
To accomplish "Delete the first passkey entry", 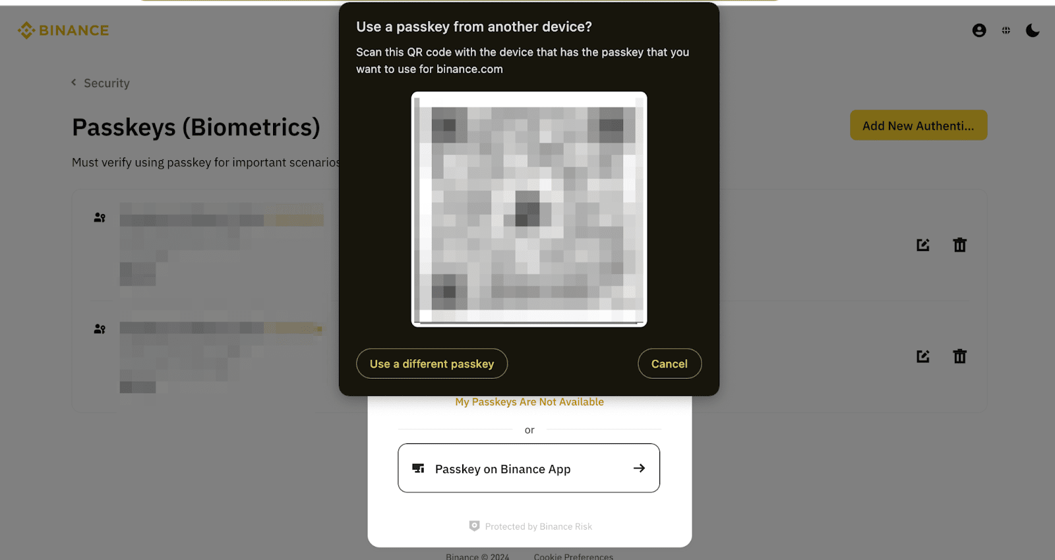I will coord(960,245).
